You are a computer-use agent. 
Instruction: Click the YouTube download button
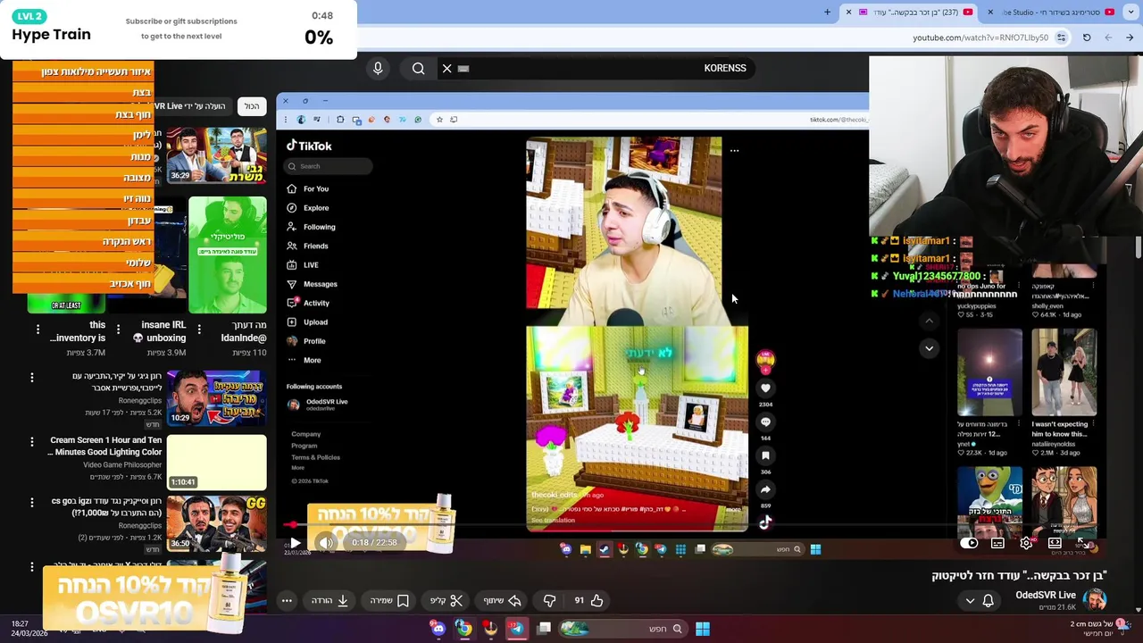[330, 600]
